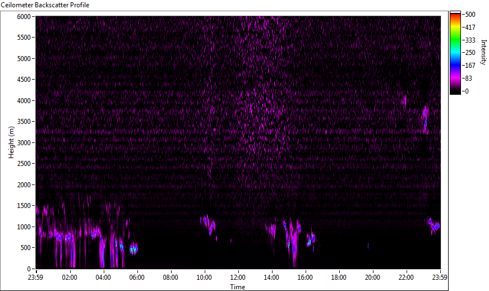Click the 6000 height axis value
The height and width of the screenshot is (291, 489).
point(24,16)
